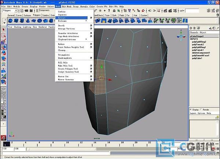Screen dimensions: 220x159
Task: Open the Channels menu in Channel Box
Action: (194, 32)
